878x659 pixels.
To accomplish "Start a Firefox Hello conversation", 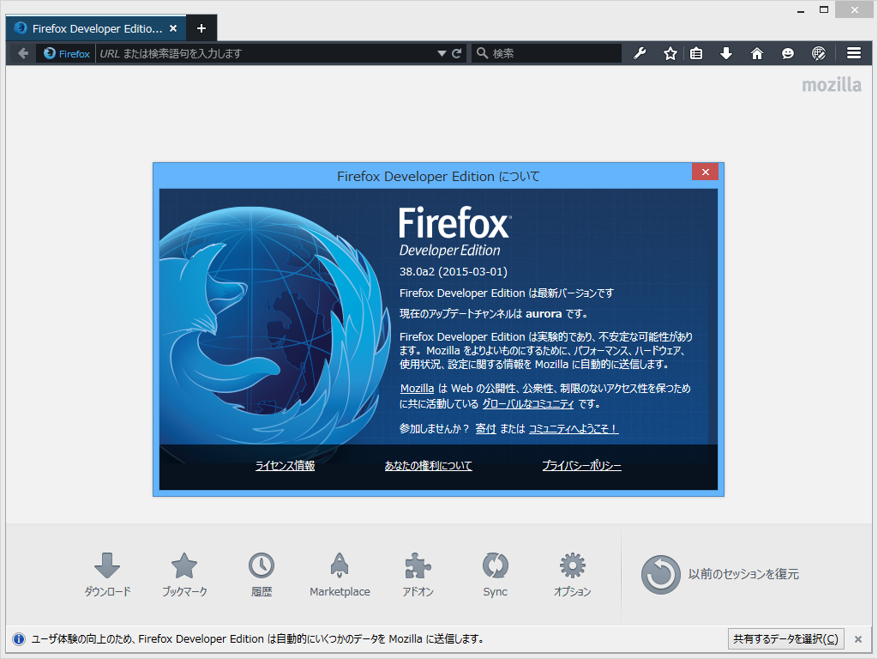I will pyautogui.click(x=787, y=53).
